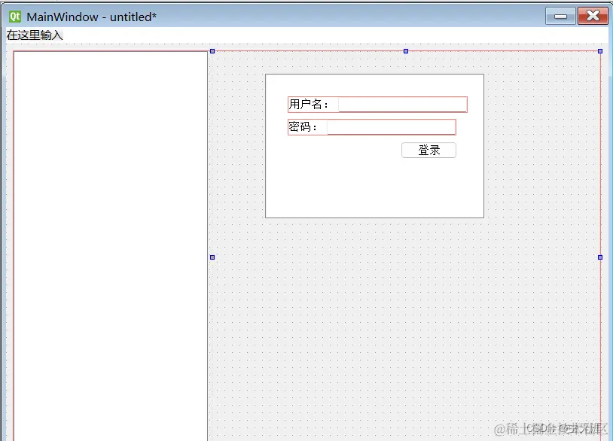This screenshot has height=441, width=613.
Task: Click the middle-left blue selection handle
Action: coord(212,257)
